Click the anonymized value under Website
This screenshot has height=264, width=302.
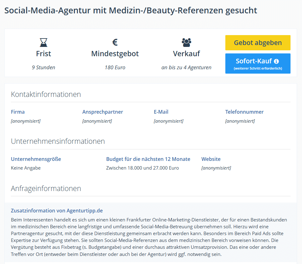point(216,168)
